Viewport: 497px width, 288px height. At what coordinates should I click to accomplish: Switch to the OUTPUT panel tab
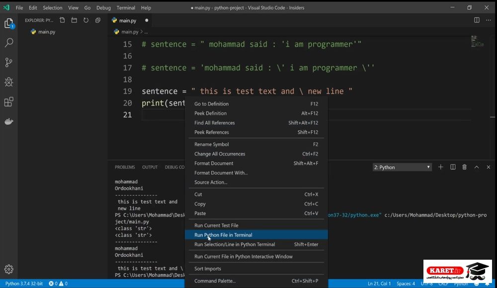pyautogui.click(x=150, y=167)
